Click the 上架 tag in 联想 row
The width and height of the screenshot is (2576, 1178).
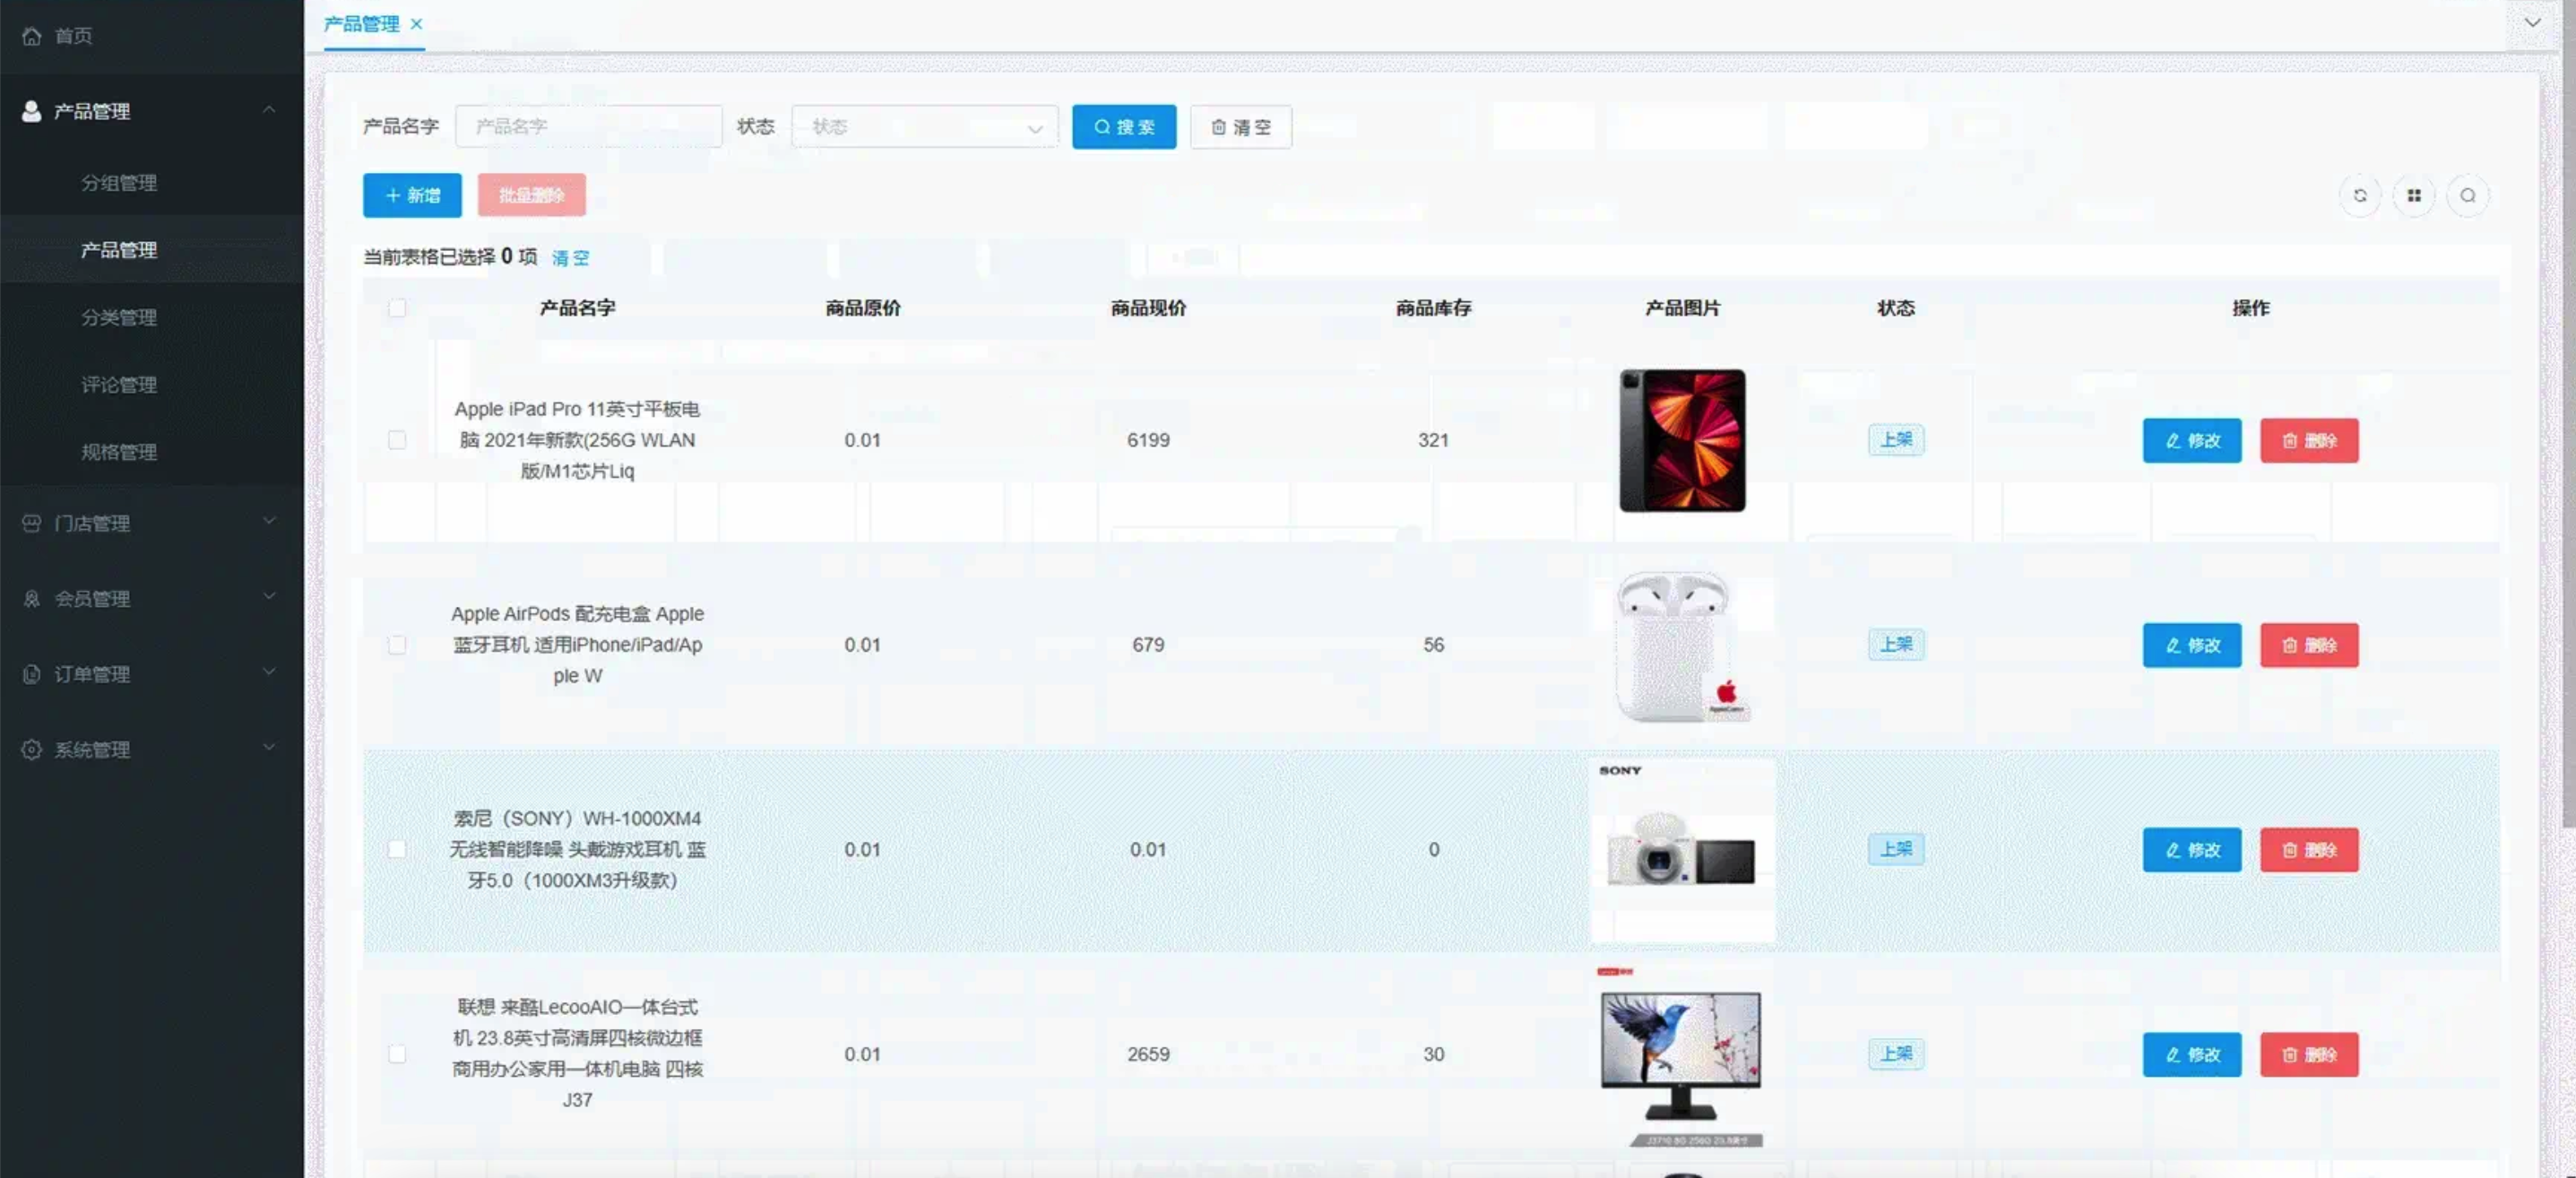[x=1896, y=1054]
